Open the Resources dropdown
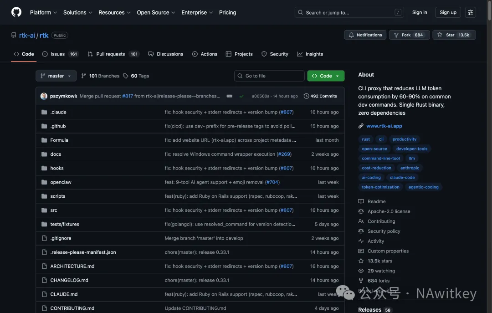Viewport: 492px width, 313px height. tap(114, 13)
